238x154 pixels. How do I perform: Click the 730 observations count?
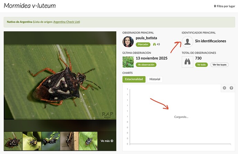click(x=198, y=58)
